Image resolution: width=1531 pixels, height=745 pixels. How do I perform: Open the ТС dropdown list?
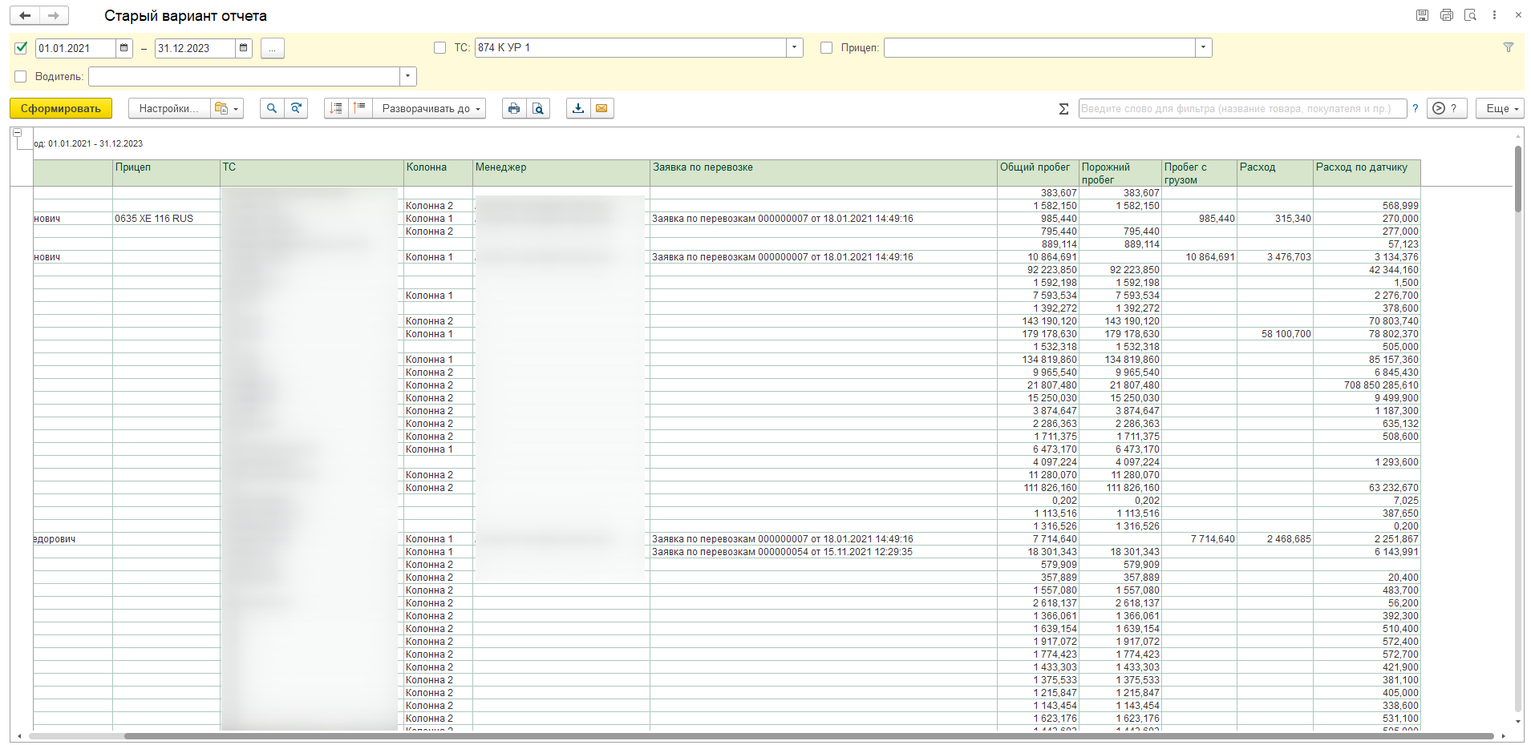[x=794, y=48]
